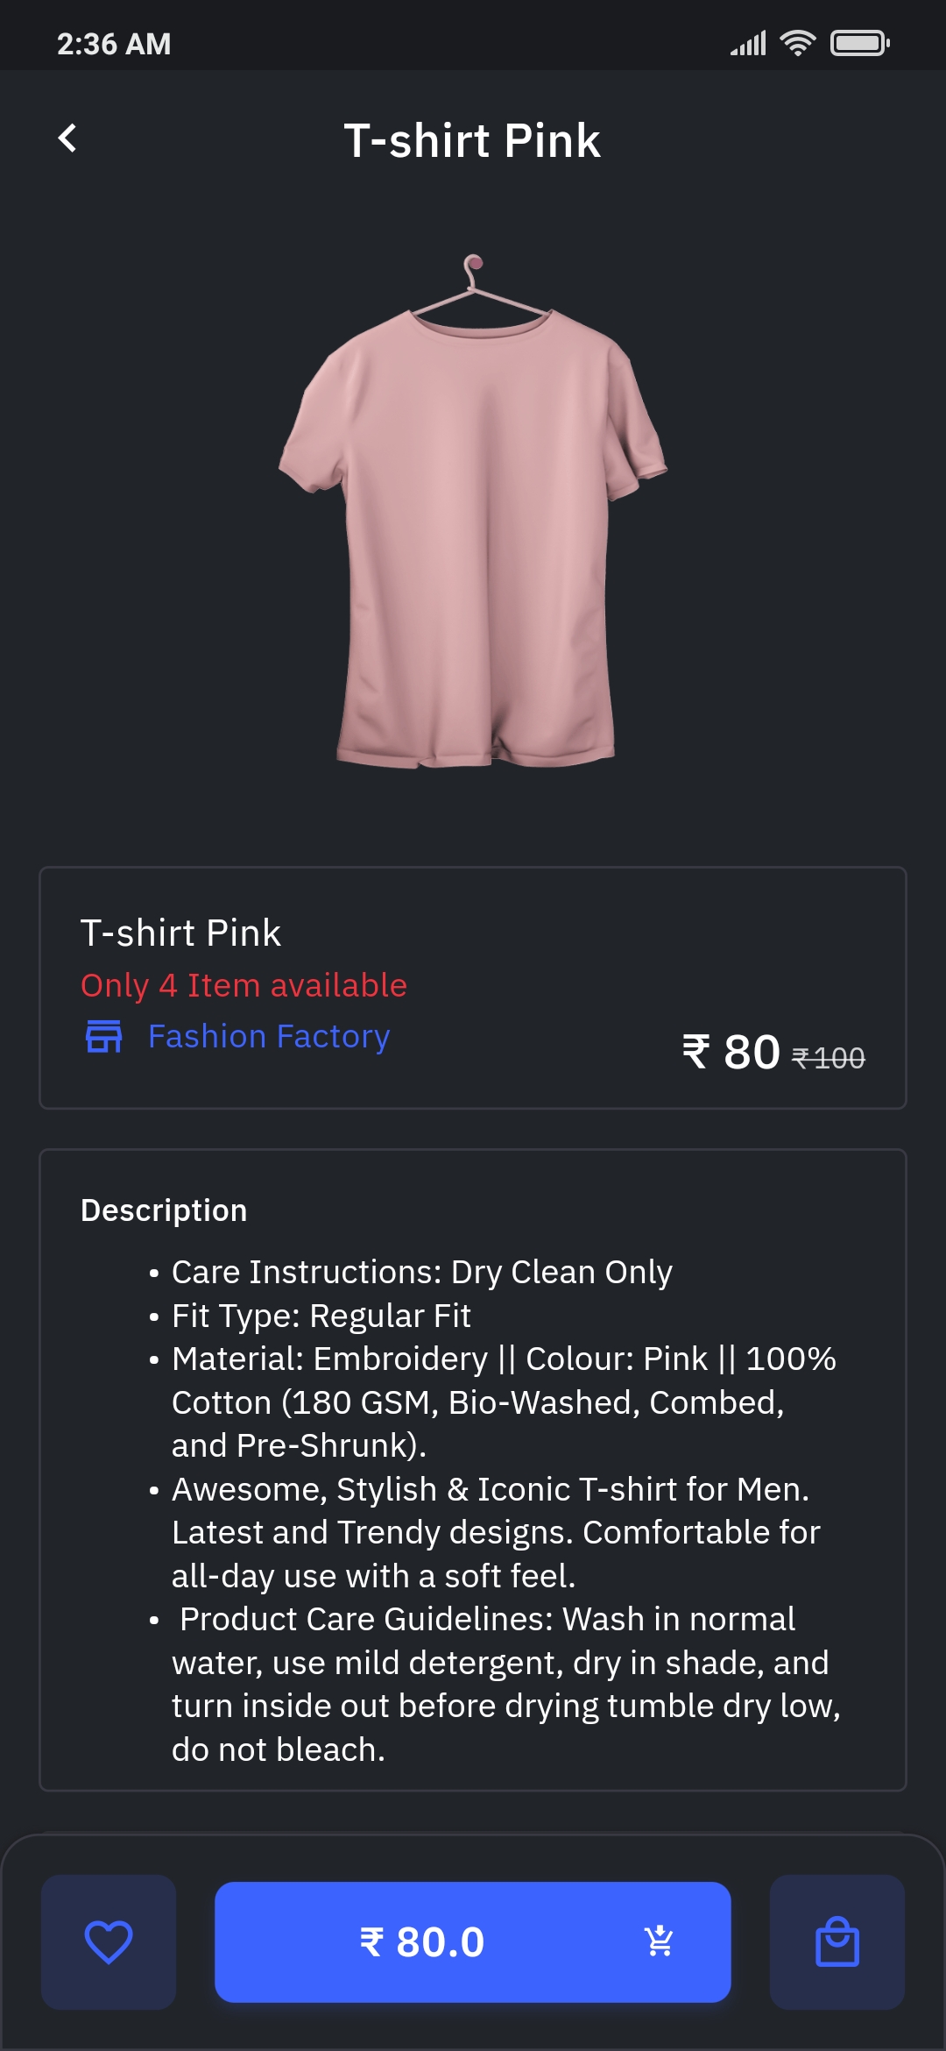Viewport: 946px width, 2051px height.
Task: Select the "Care Instructions: Dry Clean Only" line
Action: click(421, 1272)
